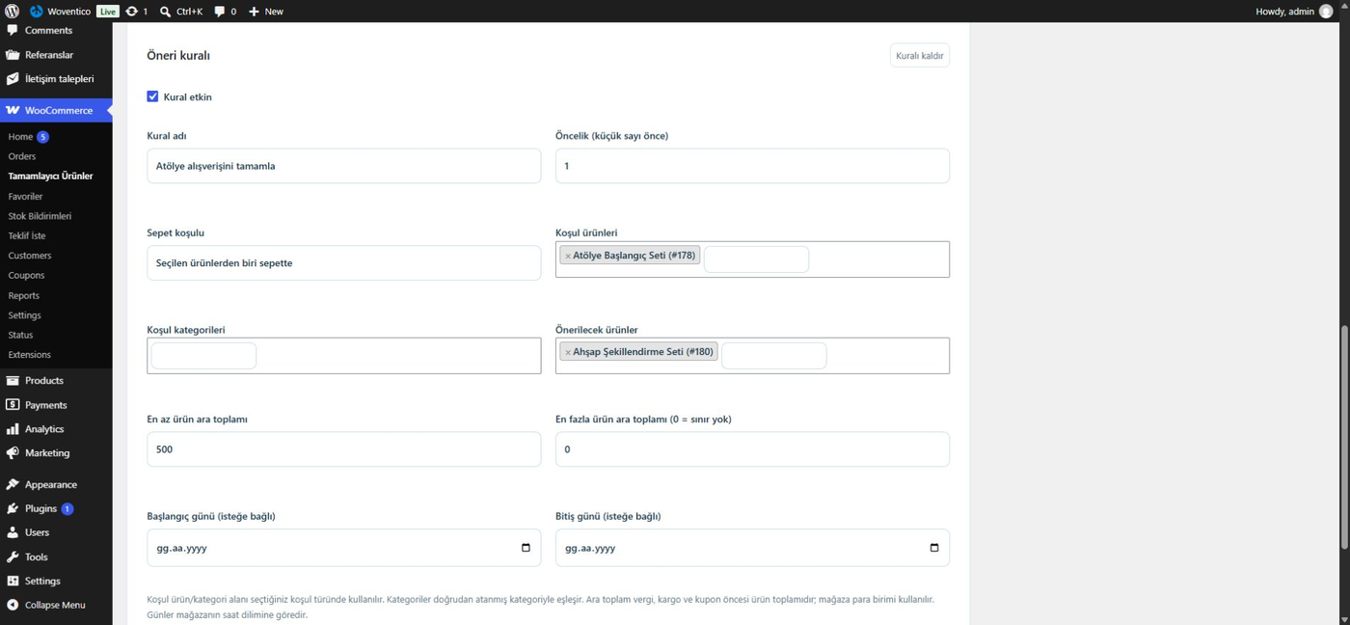Click the Appearance paintbrush icon
The width and height of the screenshot is (1350, 625).
click(13, 485)
